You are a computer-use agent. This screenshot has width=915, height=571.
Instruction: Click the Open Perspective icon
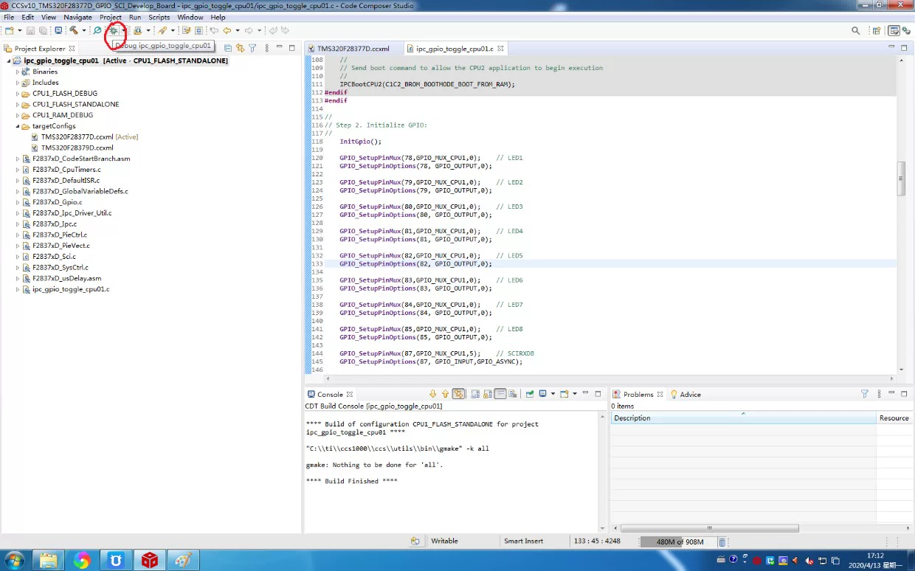(876, 30)
